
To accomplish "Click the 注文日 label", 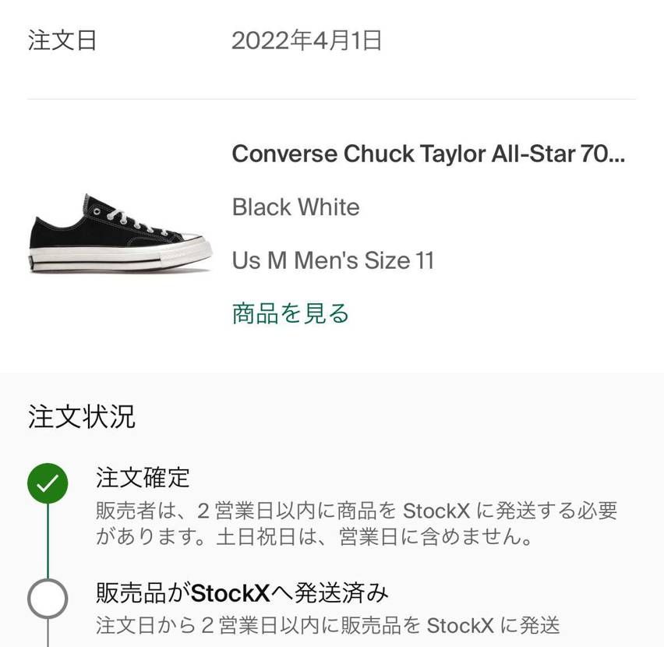I will click(62, 41).
